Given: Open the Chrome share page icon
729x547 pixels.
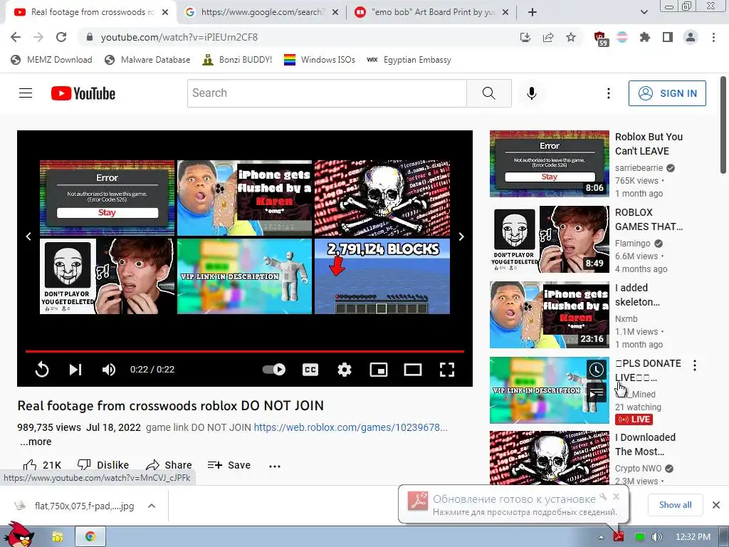Looking at the screenshot, I should point(548,37).
